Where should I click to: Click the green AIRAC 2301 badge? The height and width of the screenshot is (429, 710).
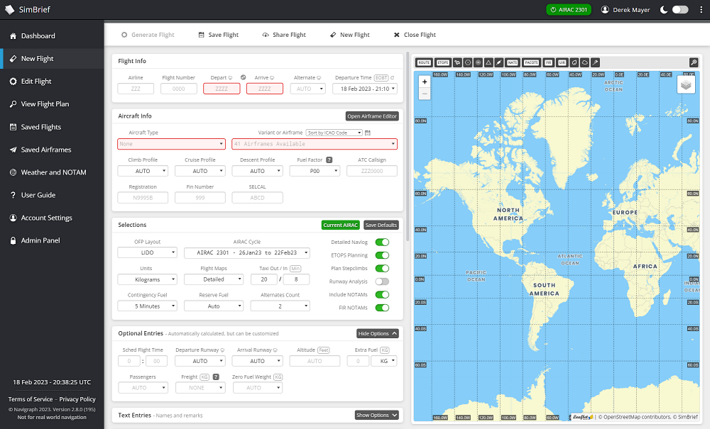pos(569,9)
